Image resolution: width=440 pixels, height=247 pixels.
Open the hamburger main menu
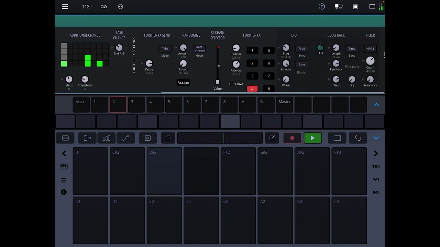coord(65,7)
